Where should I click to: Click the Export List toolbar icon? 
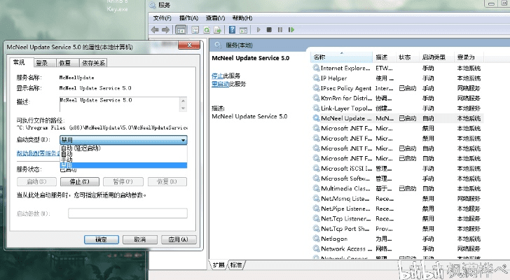tap(217, 30)
